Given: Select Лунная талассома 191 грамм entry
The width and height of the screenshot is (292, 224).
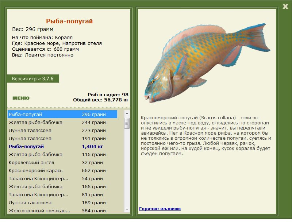Looking at the screenshot, I should tap(62, 138).
